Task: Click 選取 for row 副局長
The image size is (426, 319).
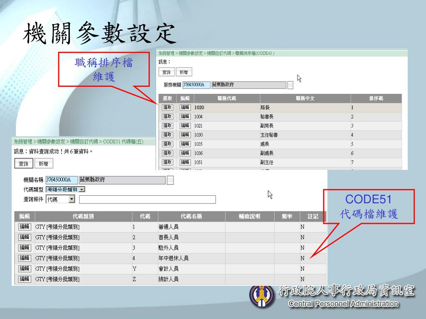Action: point(167,126)
